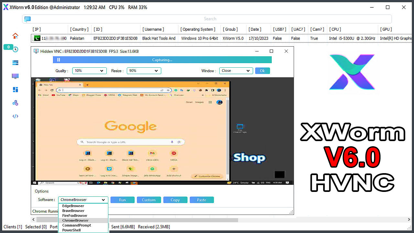This screenshot has width=414, height=233.
Task: Select PowerShell from the Software list
Action: [x=72, y=230]
